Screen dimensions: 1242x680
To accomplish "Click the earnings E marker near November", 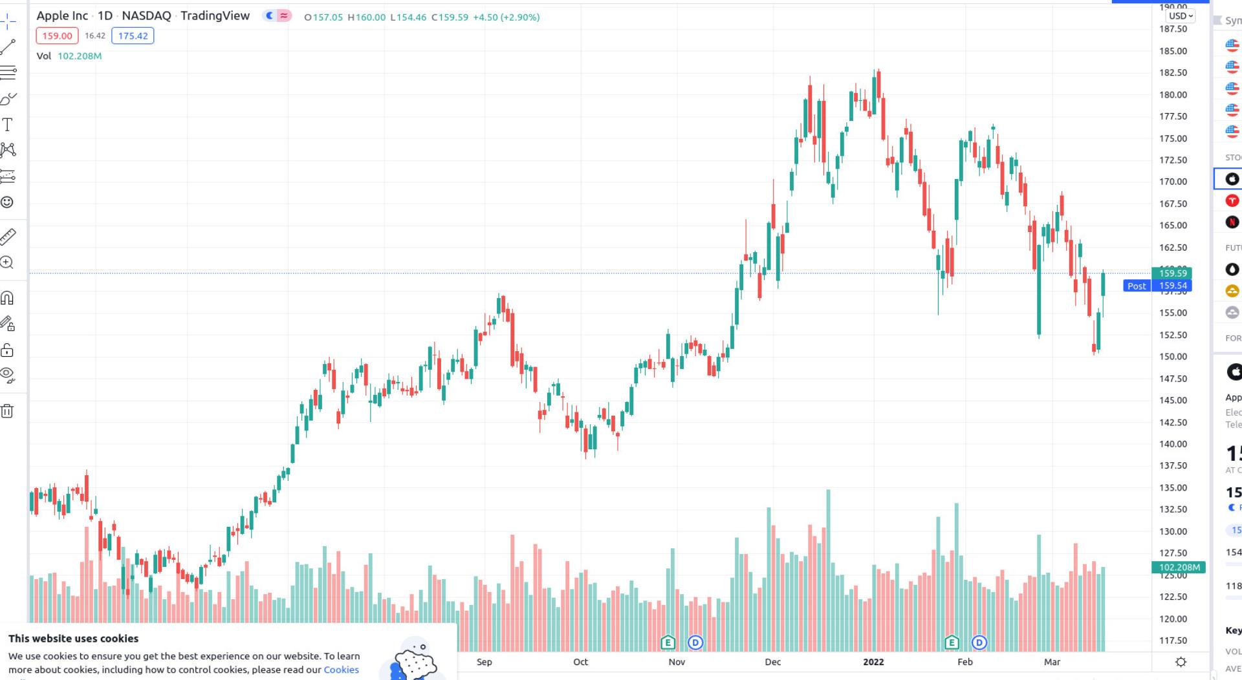I will (668, 643).
